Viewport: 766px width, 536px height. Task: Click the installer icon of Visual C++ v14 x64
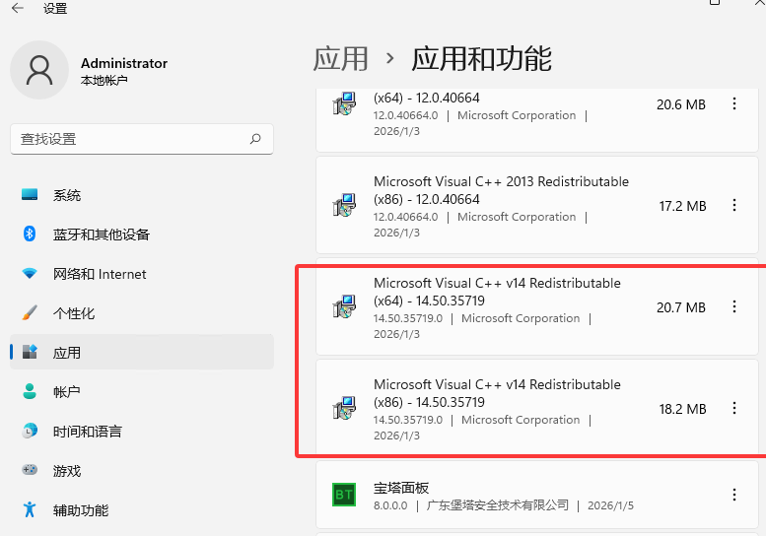[344, 306]
